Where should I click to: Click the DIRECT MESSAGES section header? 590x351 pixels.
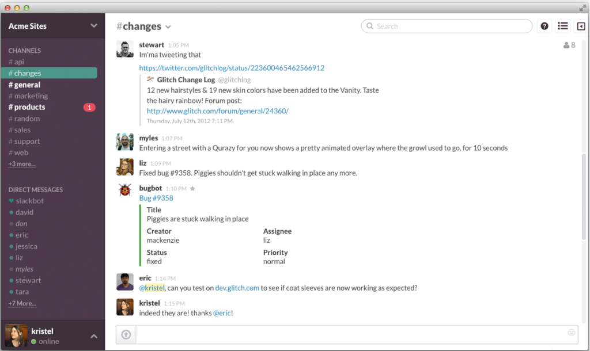[x=35, y=190]
